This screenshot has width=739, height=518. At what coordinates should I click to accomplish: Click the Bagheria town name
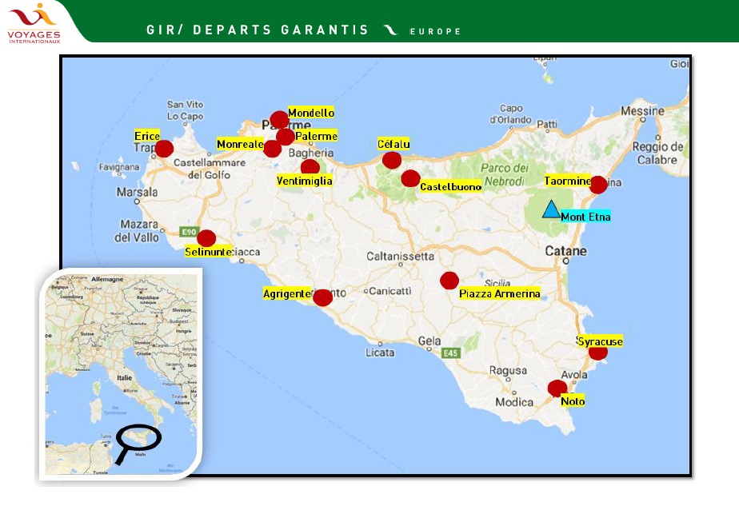coord(311,153)
